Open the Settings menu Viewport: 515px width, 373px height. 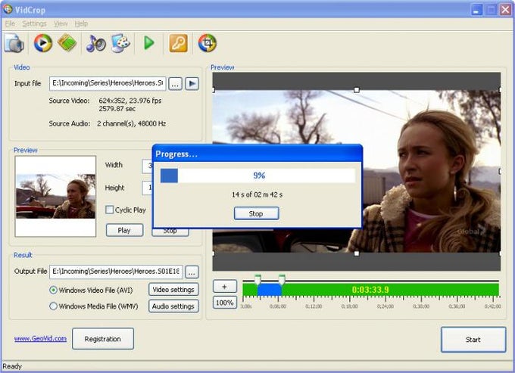(34, 23)
